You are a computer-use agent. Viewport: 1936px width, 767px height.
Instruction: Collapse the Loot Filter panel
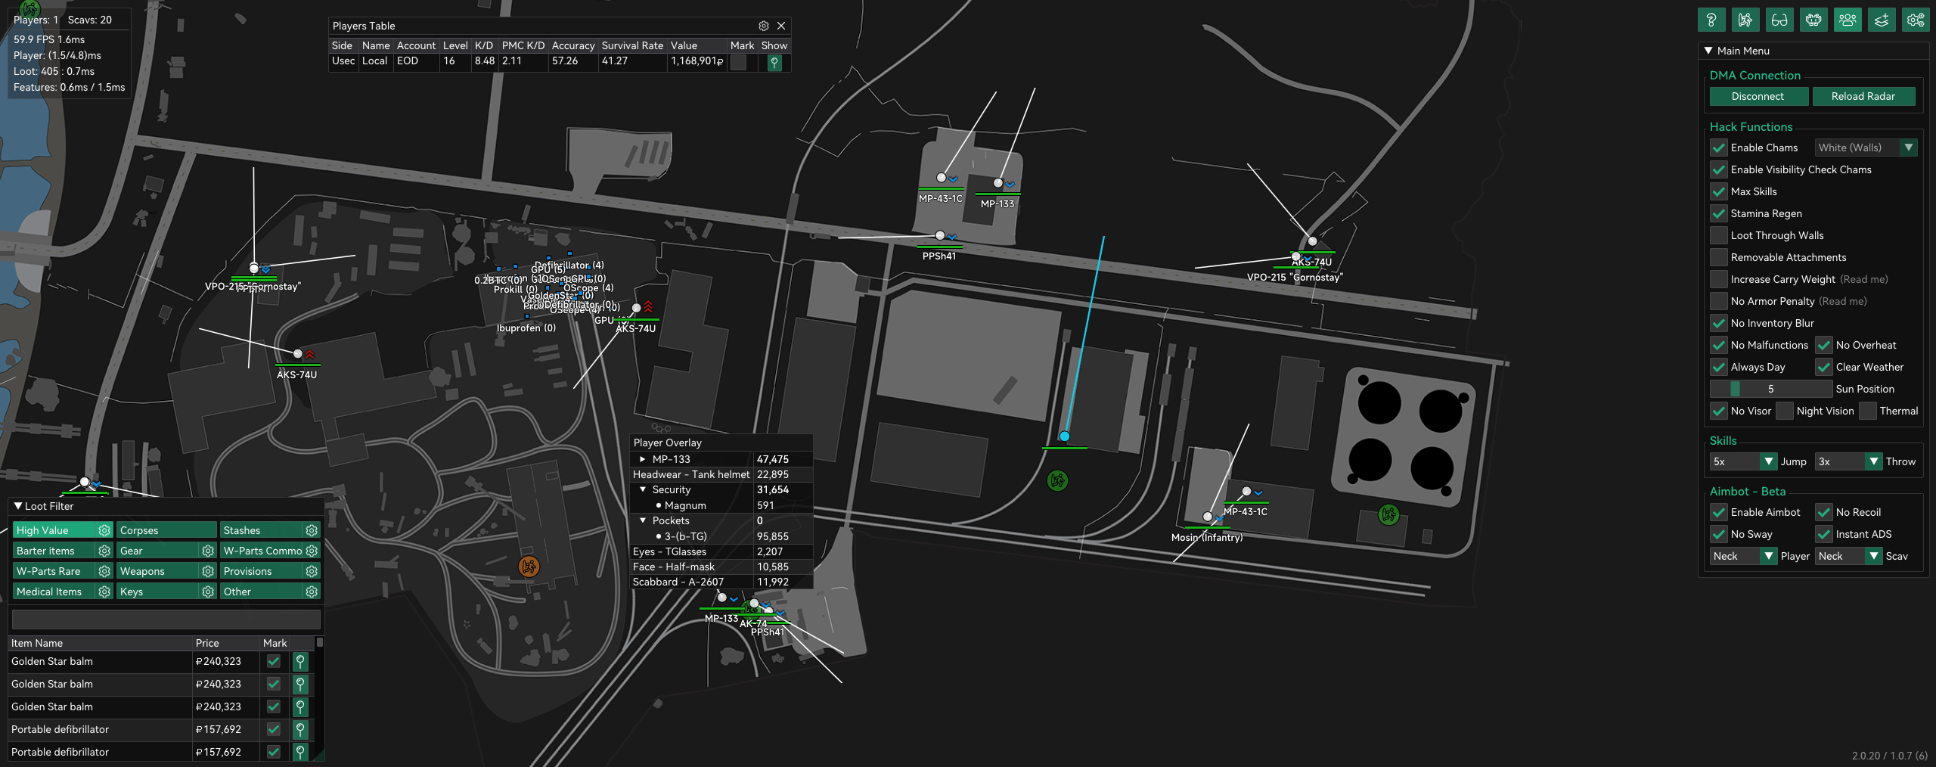pyautogui.click(x=18, y=506)
